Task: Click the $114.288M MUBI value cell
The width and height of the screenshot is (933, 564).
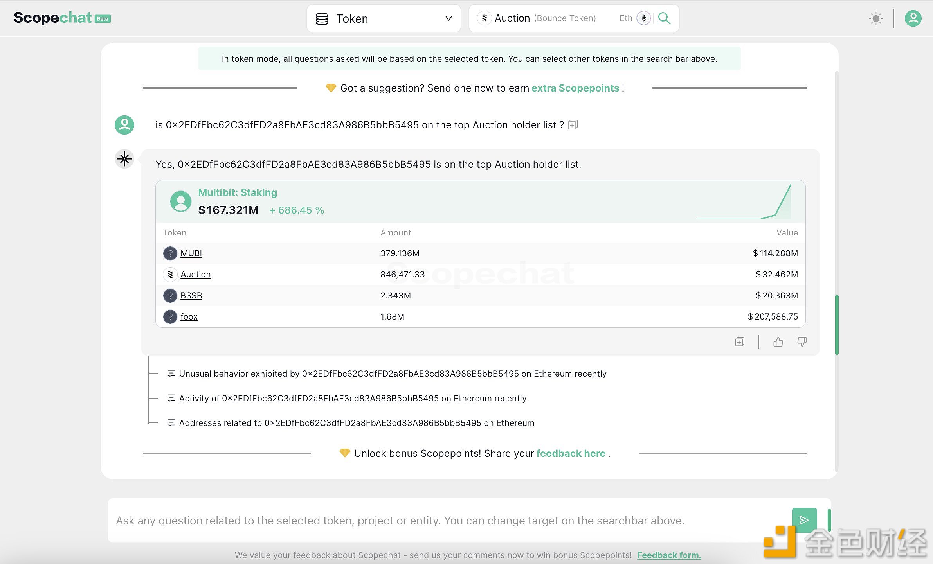Action: coord(775,253)
